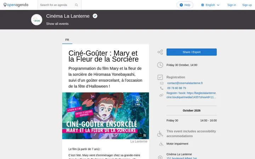Show all events of the agenda
This screenshot has width=255, height=159.
pyautogui.click(x=57, y=24)
